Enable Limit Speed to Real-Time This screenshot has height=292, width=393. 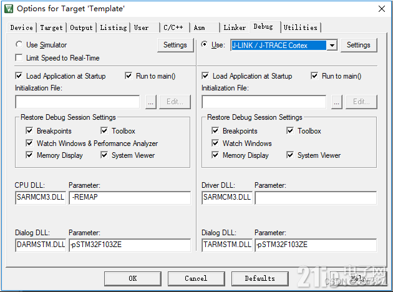[19, 58]
